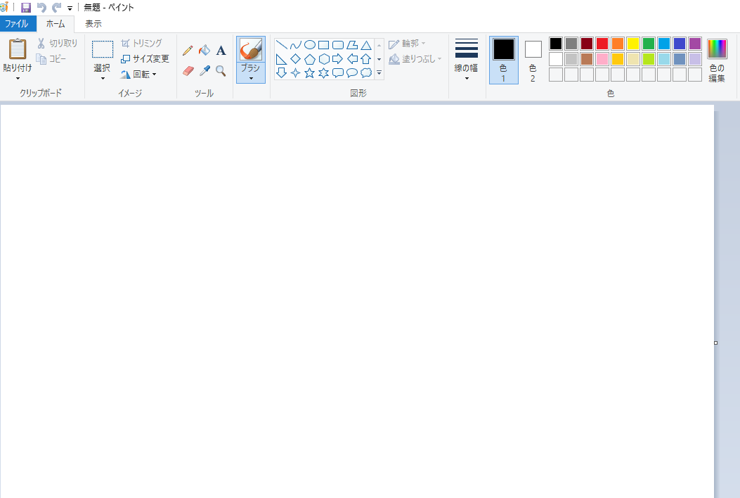Switch to the 表示 tab
740x498 pixels.
pyautogui.click(x=93, y=23)
